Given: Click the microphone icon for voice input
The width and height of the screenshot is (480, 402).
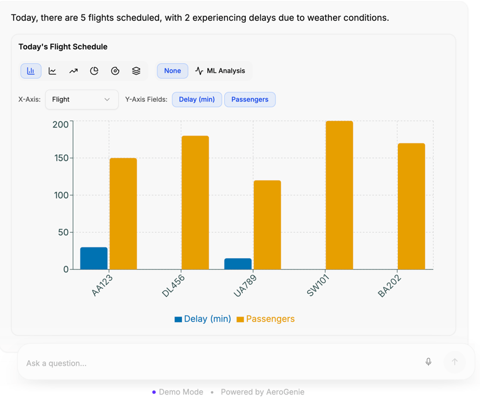Looking at the screenshot, I should pyautogui.click(x=428, y=362).
